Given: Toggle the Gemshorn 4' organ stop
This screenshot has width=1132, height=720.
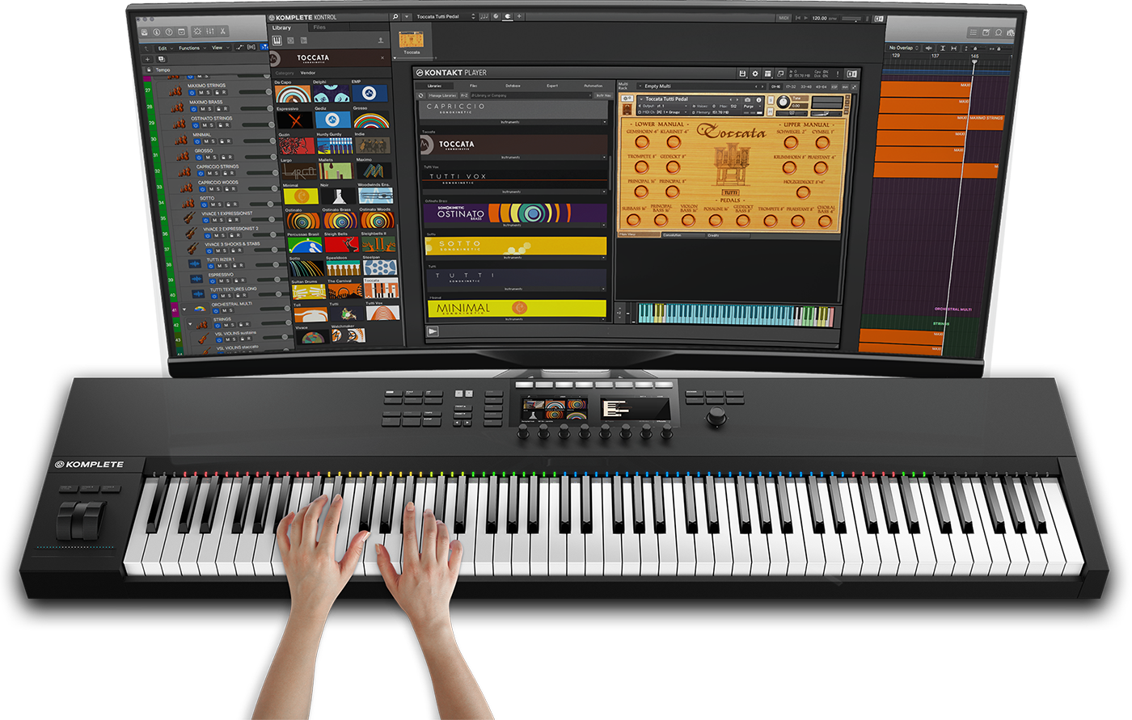Looking at the screenshot, I should click(x=640, y=142).
